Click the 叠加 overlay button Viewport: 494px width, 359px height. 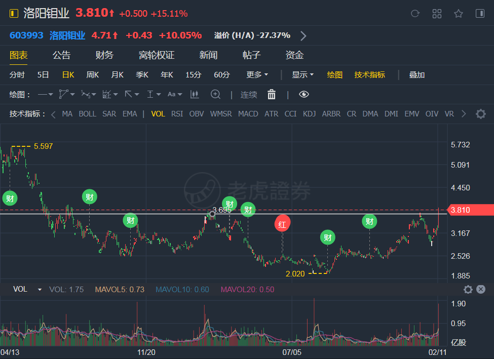(x=417, y=75)
